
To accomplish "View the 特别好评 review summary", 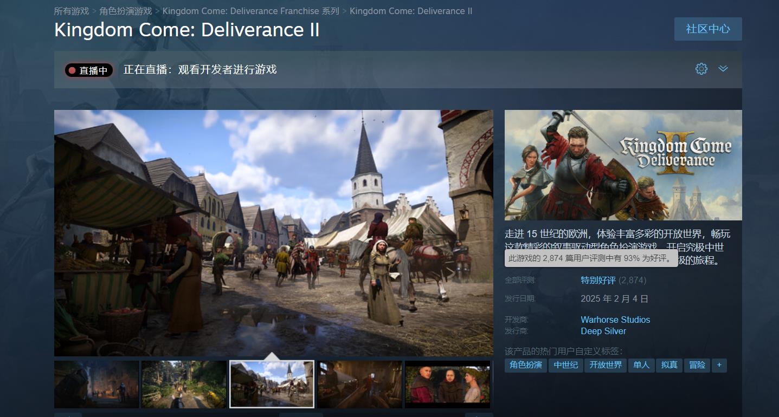I will click(598, 280).
